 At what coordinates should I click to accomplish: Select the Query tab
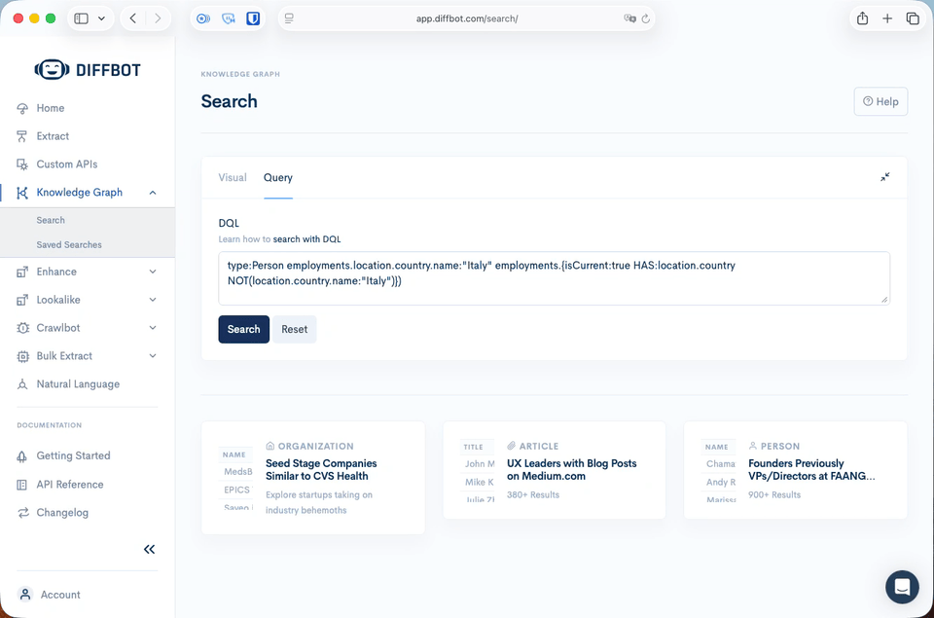[x=278, y=177]
